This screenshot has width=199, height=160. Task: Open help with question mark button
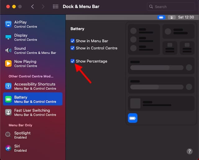(190, 151)
